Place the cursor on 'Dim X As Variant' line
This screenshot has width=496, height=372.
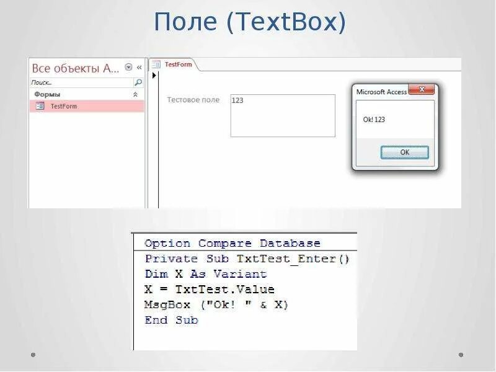206,274
